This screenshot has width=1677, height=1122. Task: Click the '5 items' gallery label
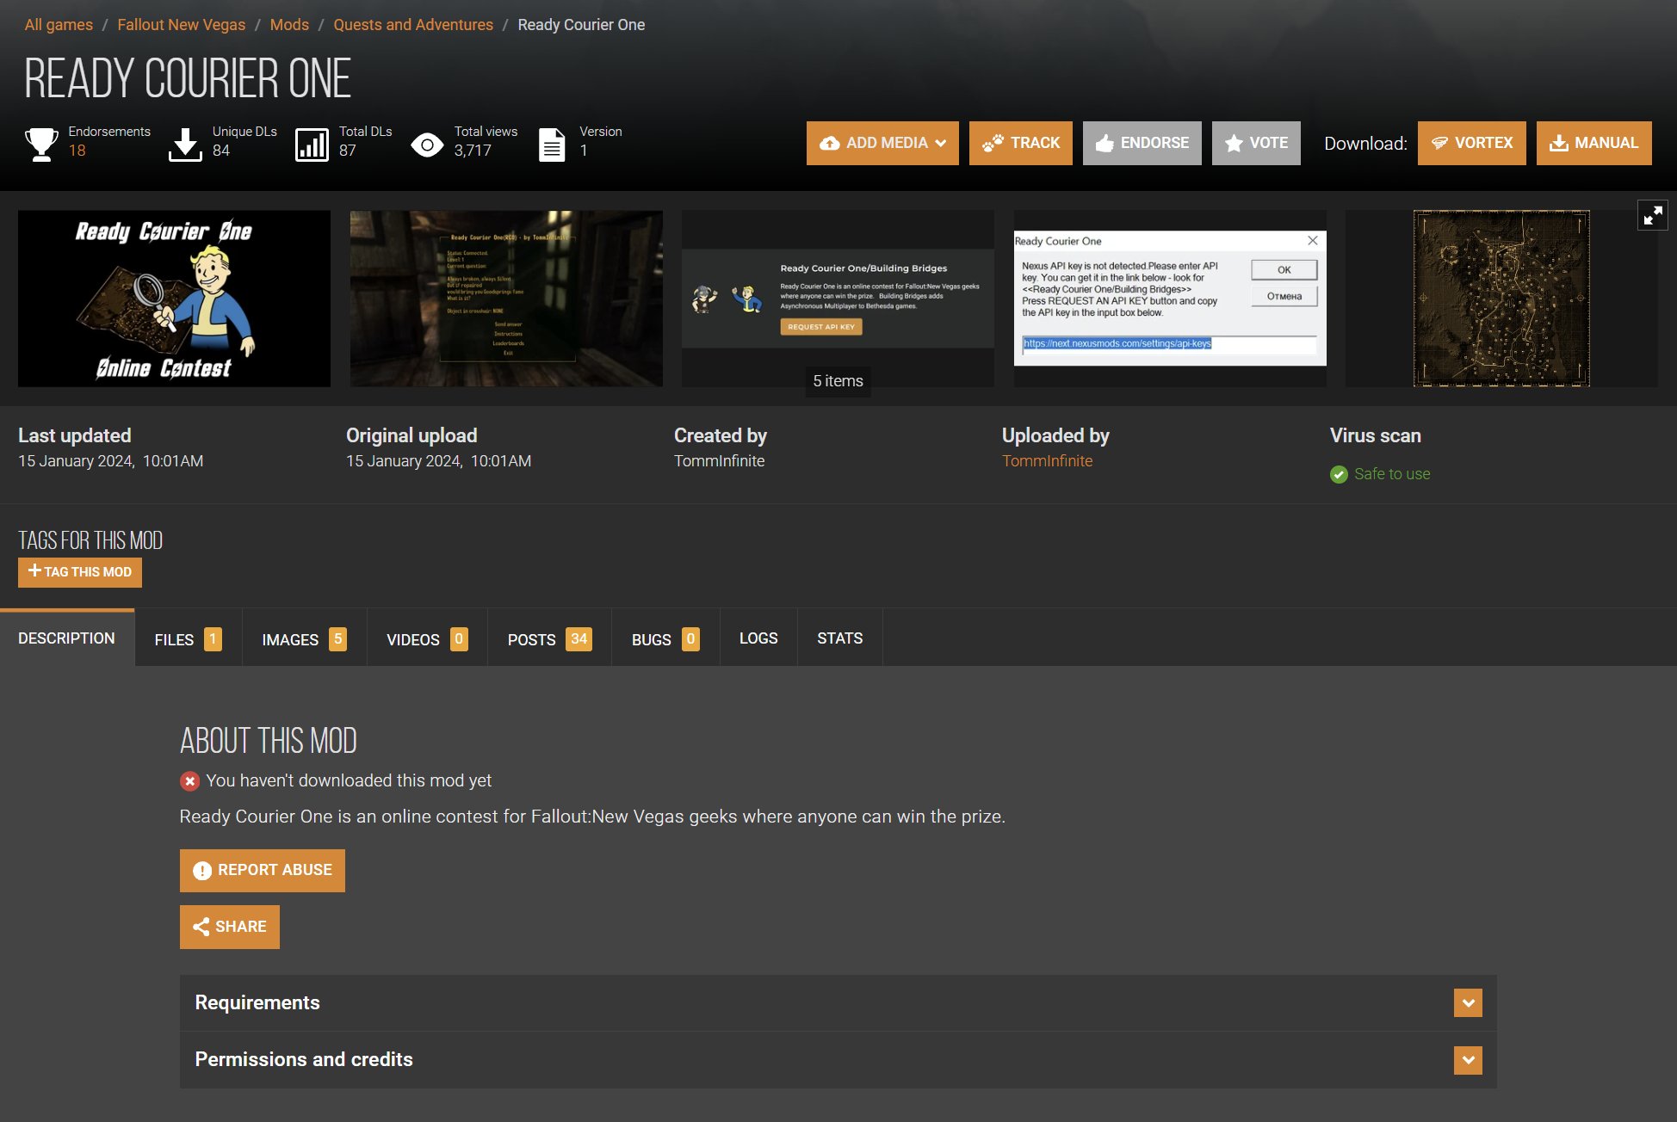coord(838,381)
